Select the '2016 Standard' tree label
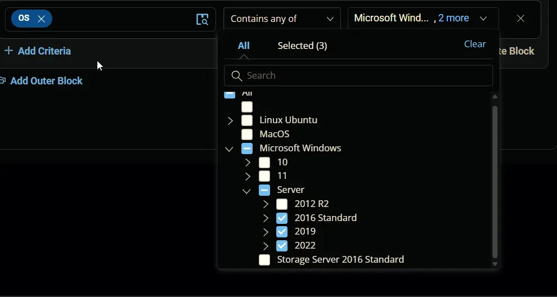 (326, 218)
